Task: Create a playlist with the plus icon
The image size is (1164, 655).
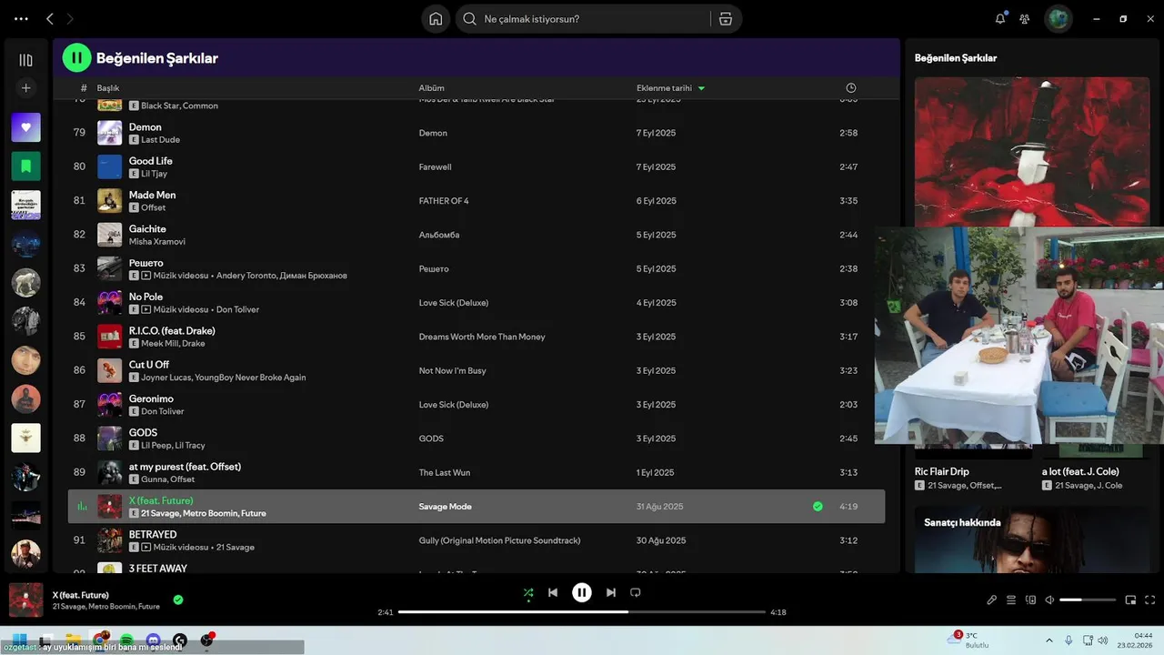Action: (x=25, y=88)
